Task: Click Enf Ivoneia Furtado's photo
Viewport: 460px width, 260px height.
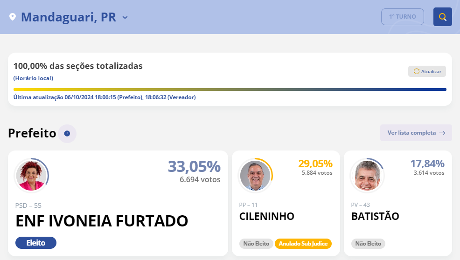Action: [x=31, y=176]
